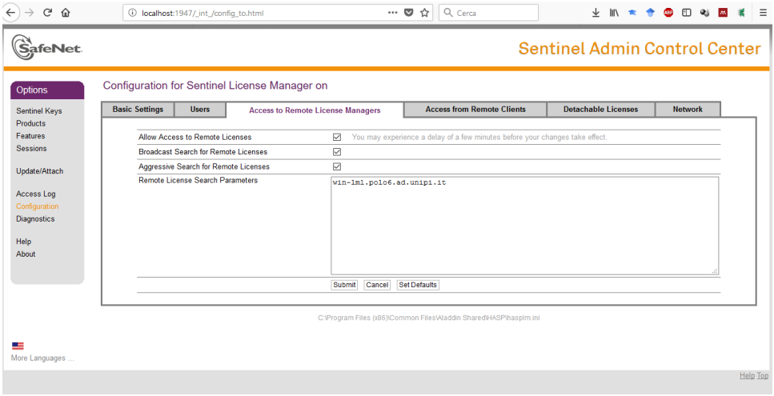The height and width of the screenshot is (396, 774).
Task: Select Configuration in the sidebar
Action: pyautogui.click(x=38, y=206)
